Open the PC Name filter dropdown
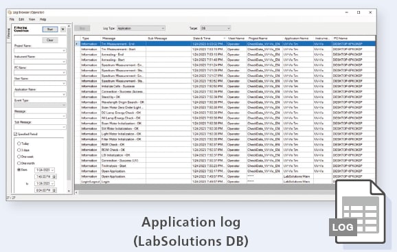 [x=64, y=73]
